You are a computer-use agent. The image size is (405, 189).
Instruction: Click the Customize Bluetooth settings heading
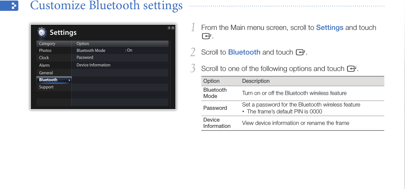pyautogui.click(x=106, y=6)
